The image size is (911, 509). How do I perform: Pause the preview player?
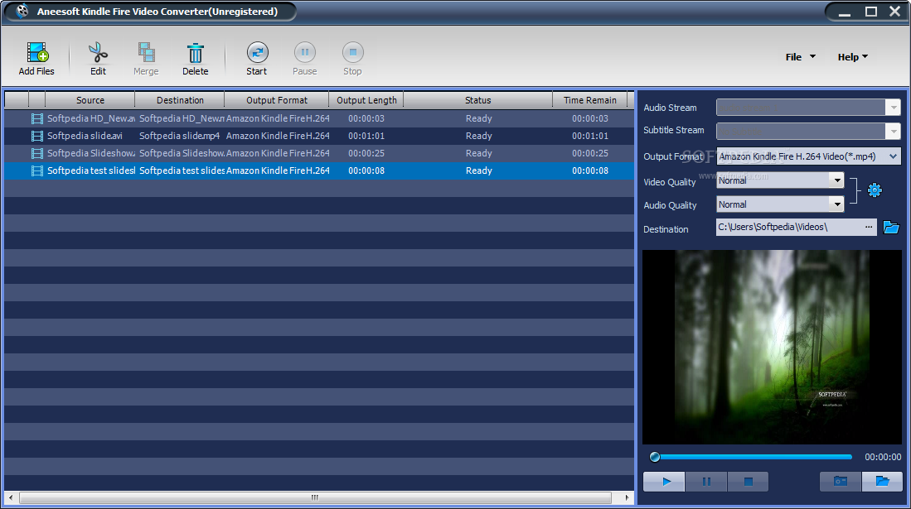coord(706,481)
